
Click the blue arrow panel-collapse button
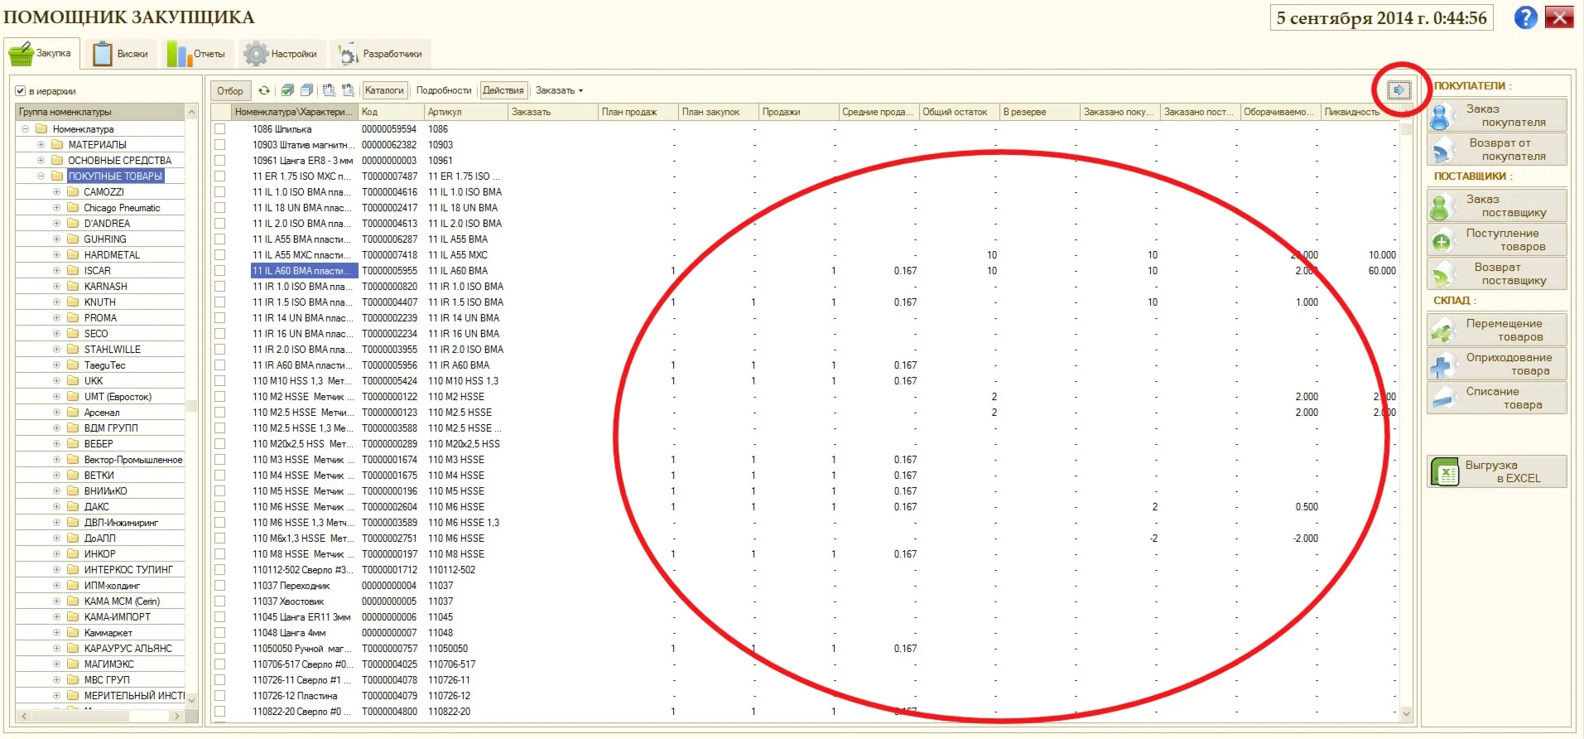[x=1399, y=89]
